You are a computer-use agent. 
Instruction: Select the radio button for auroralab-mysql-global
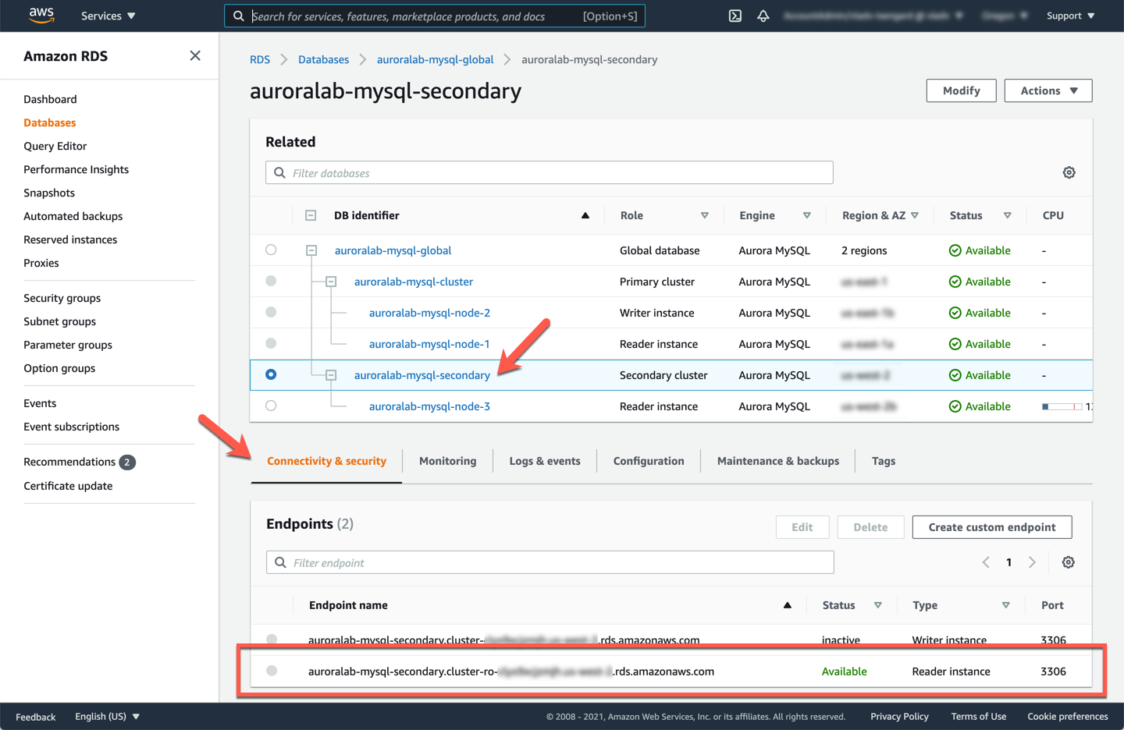[271, 250]
